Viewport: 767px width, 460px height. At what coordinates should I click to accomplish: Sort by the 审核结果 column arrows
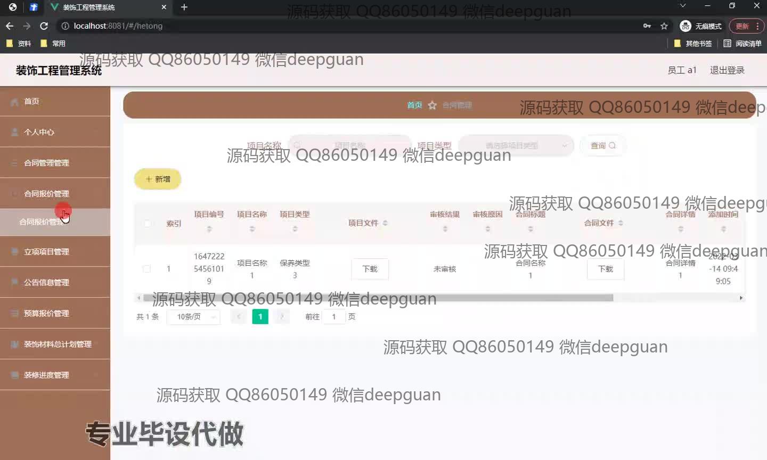pyautogui.click(x=445, y=229)
